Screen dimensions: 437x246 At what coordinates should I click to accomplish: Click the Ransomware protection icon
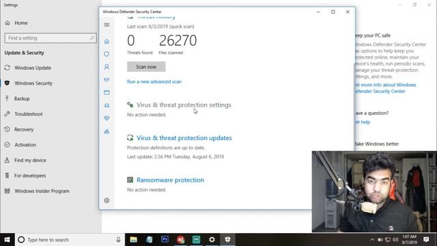(x=130, y=180)
